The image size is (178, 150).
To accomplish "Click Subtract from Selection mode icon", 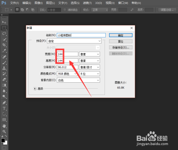I will click(27, 10).
